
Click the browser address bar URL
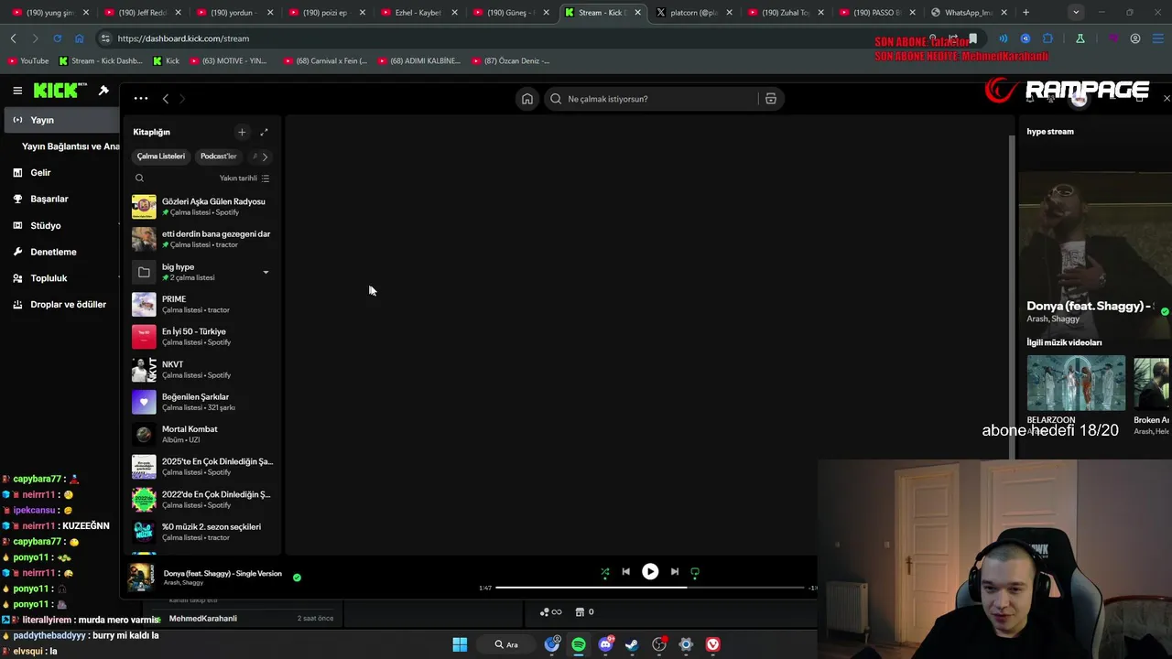pos(183,38)
